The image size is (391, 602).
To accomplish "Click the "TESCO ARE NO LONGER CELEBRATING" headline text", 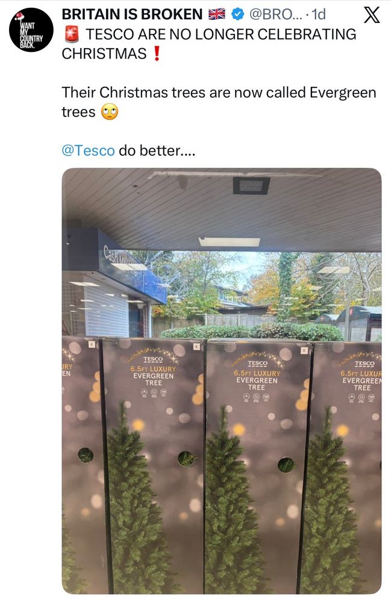I will [221, 34].
